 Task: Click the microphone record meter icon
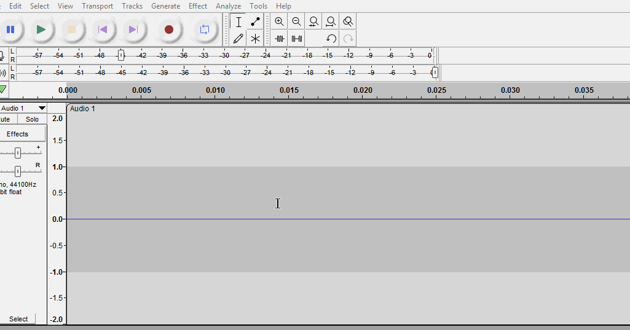[2, 55]
